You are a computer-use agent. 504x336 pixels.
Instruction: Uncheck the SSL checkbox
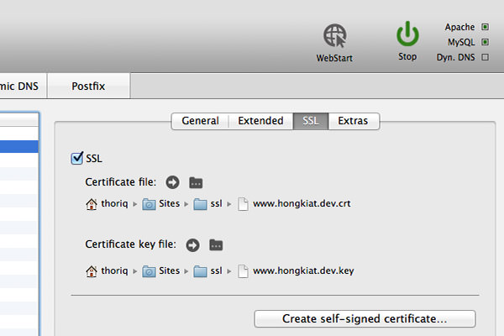76,158
